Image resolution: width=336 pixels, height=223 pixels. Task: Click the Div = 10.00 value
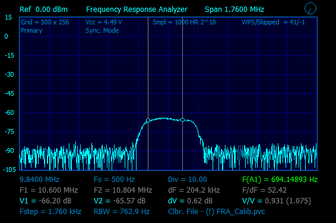point(188,180)
